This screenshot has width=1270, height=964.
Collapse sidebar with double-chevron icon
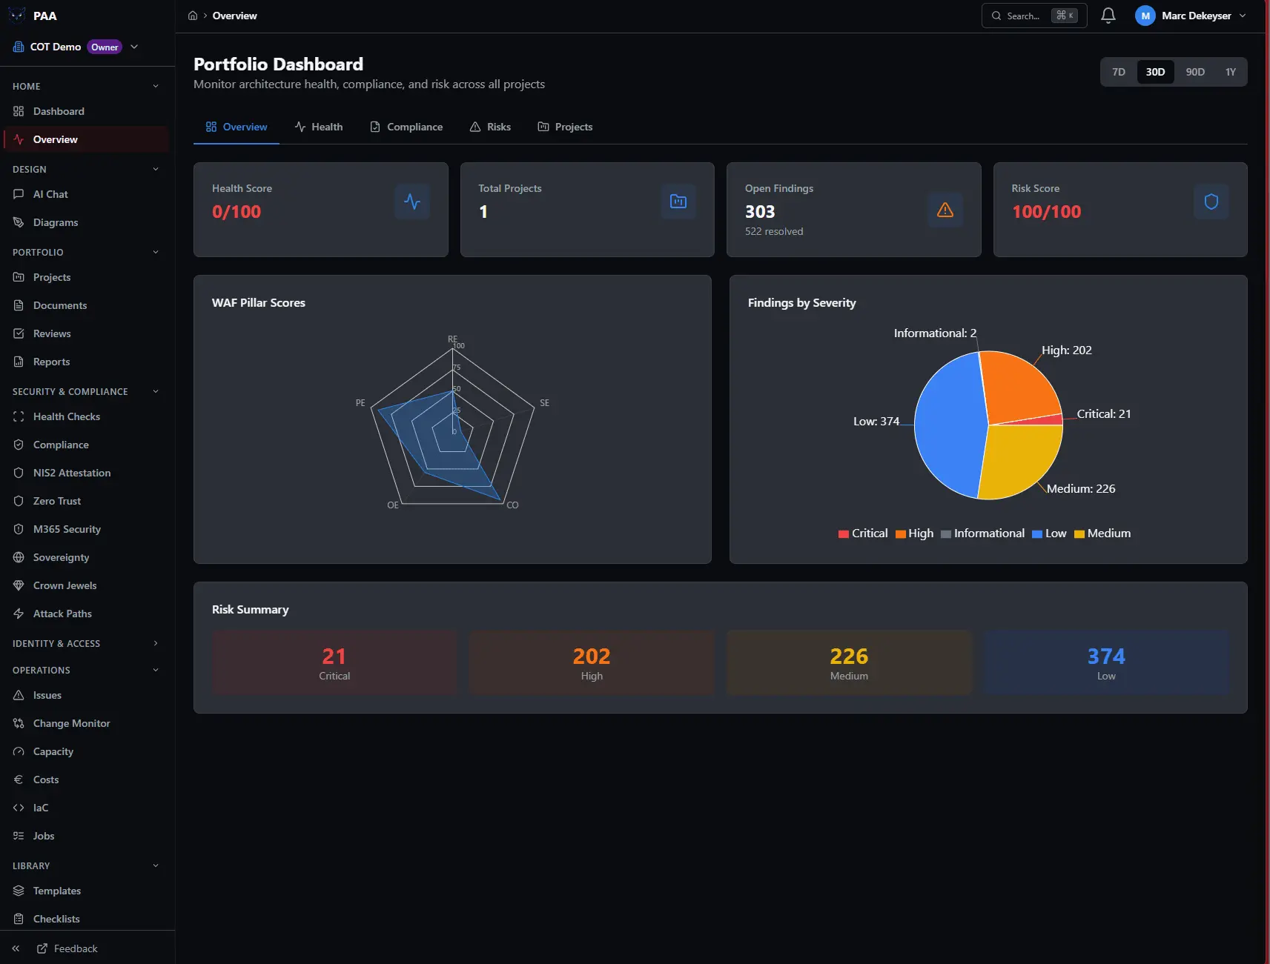tap(16, 948)
